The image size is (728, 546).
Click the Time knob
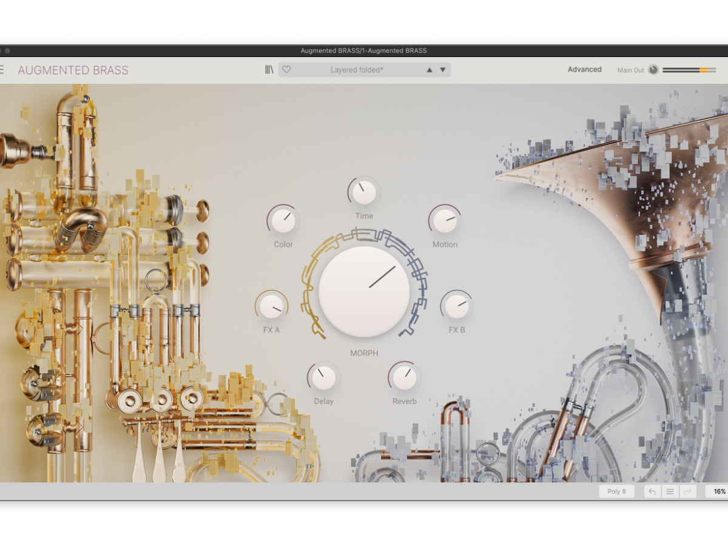point(364,193)
